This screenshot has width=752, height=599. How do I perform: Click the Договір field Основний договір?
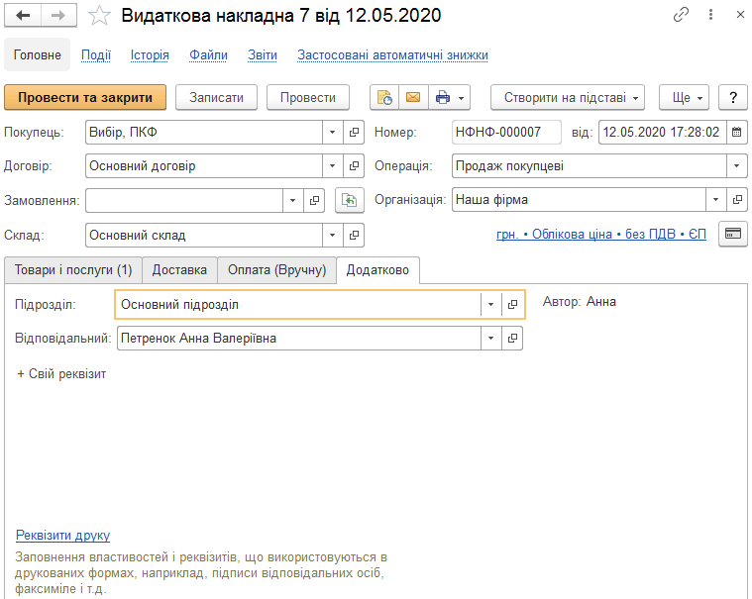click(204, 165)
